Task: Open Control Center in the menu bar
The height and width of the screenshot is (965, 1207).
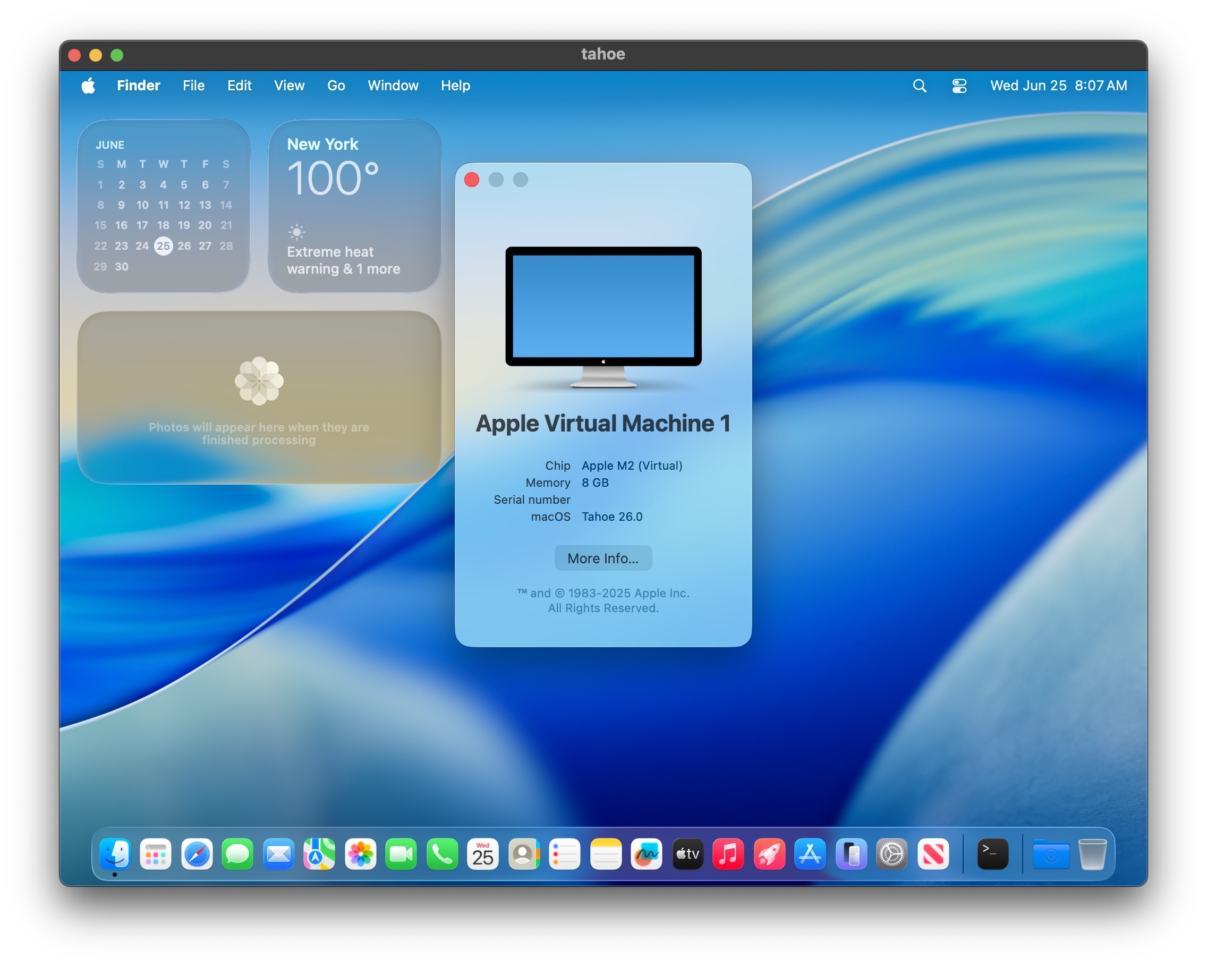Action: click(959, 86)
